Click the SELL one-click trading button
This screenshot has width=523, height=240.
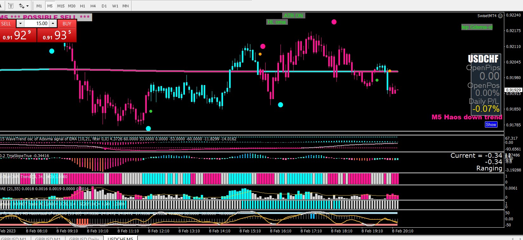click(x=8, y=23)
